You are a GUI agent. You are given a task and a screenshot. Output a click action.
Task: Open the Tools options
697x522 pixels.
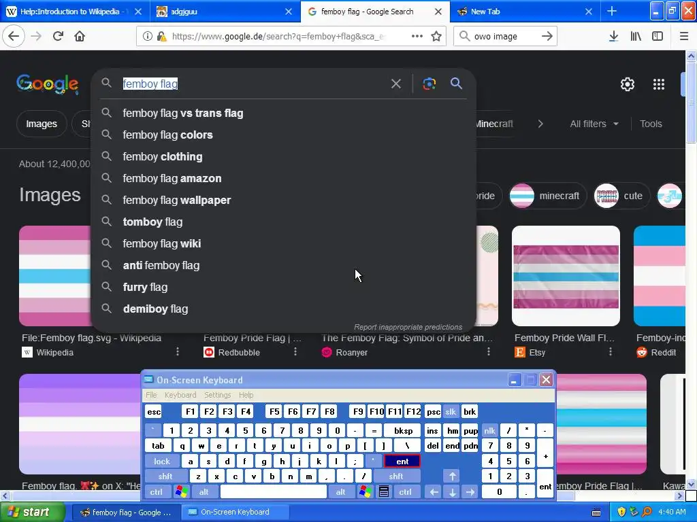tap(651, 124)
